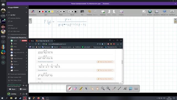
Task: Pick the green pen color
Action: tap(49, 12)
